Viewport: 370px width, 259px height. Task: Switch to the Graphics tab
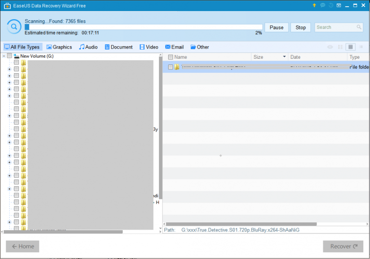click(x=59, y=47)
